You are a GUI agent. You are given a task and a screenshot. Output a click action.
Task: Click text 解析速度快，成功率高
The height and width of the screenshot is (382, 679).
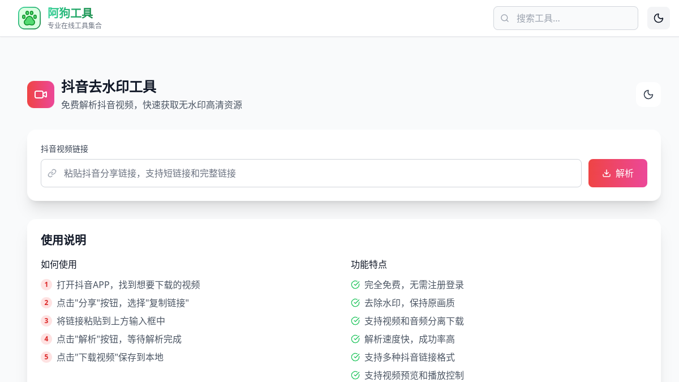coord(410,339)
